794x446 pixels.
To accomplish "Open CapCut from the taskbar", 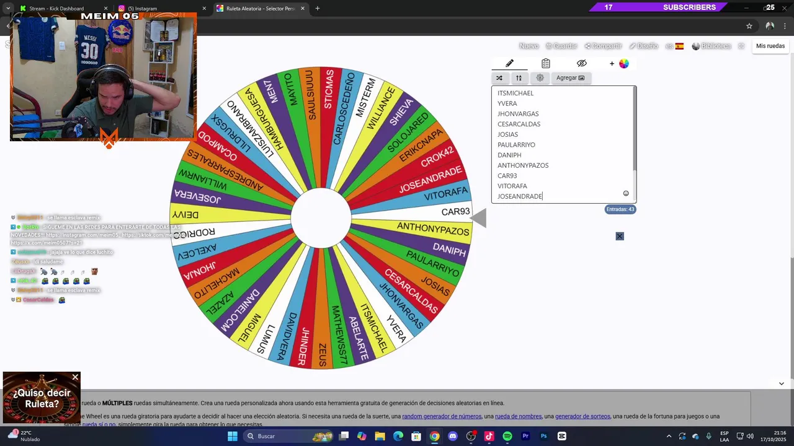I will click(562, 436).
